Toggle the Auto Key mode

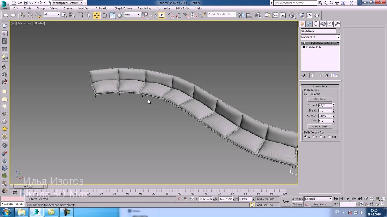[298, 199]
